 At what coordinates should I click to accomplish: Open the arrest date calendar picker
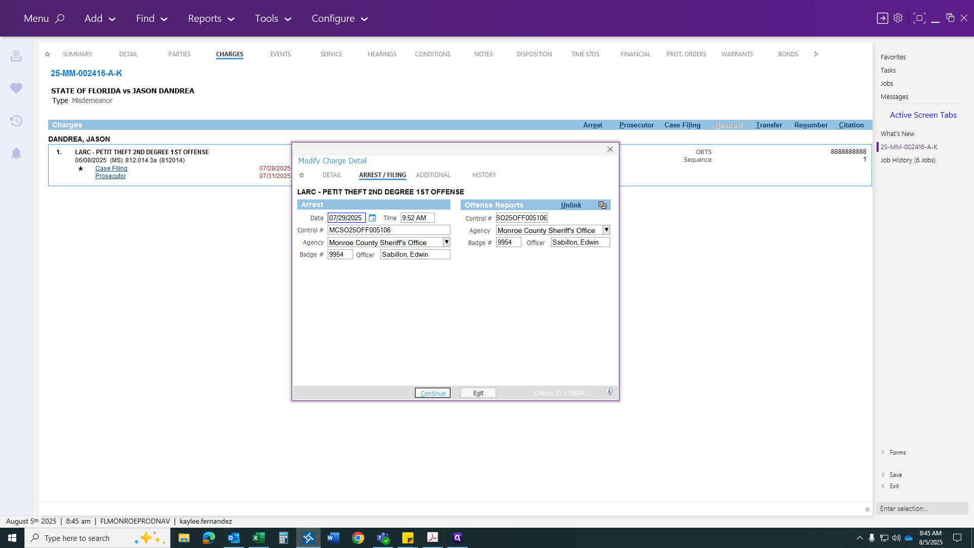pos(372,218)
